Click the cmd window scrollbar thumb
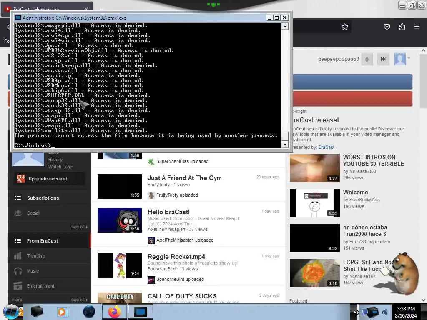Image resolution: width=427 pixels, height=320 pixels. (x=285, y=136)
